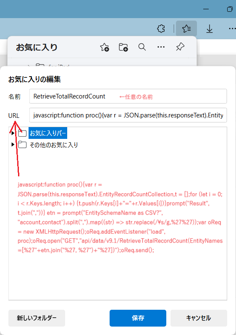The height and width of the screenshot is (335, 236).
Task: Click the Favorites star toolbar icon
Action: coord(186,29)
